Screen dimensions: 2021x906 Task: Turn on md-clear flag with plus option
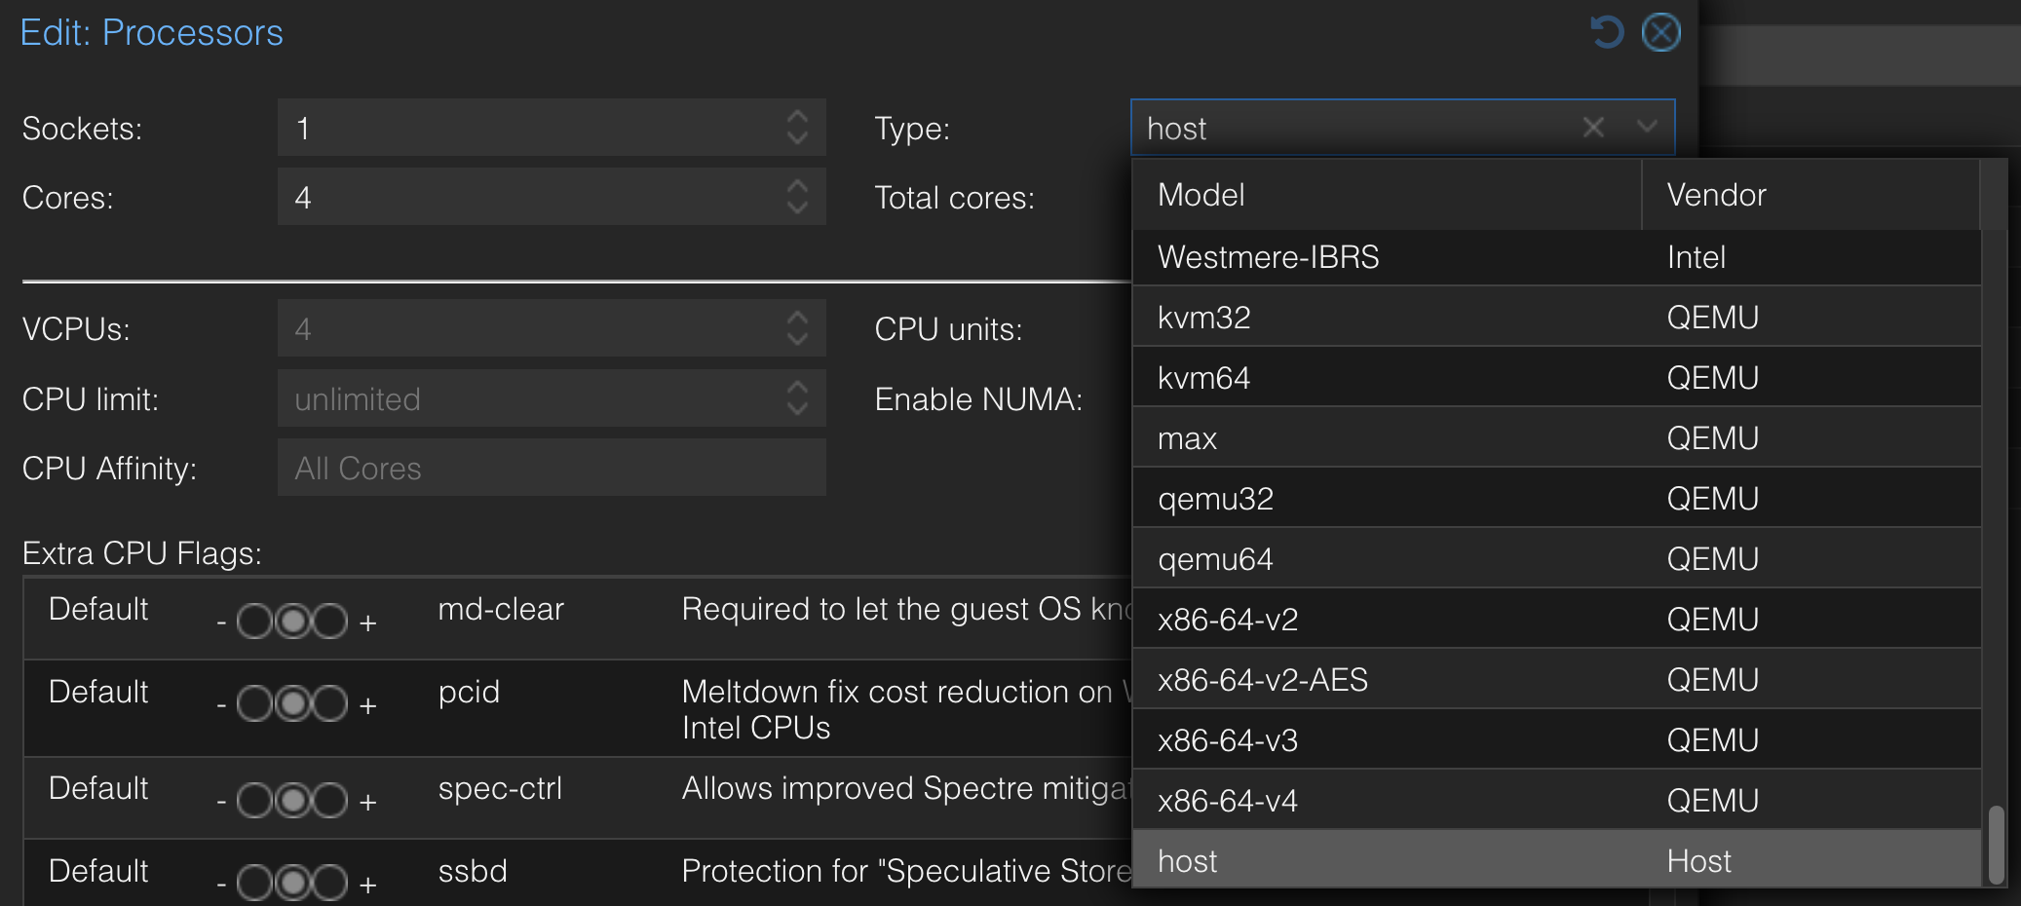pyautogui.click(x=331, y=622)
